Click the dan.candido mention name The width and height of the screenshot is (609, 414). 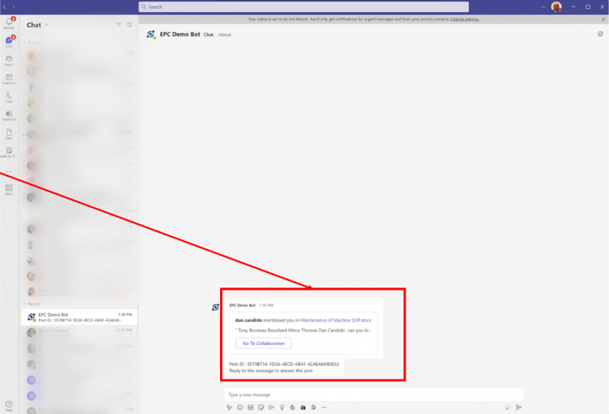click(248, 320)
